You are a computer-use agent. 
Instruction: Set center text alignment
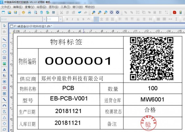[x=102, y=19]
